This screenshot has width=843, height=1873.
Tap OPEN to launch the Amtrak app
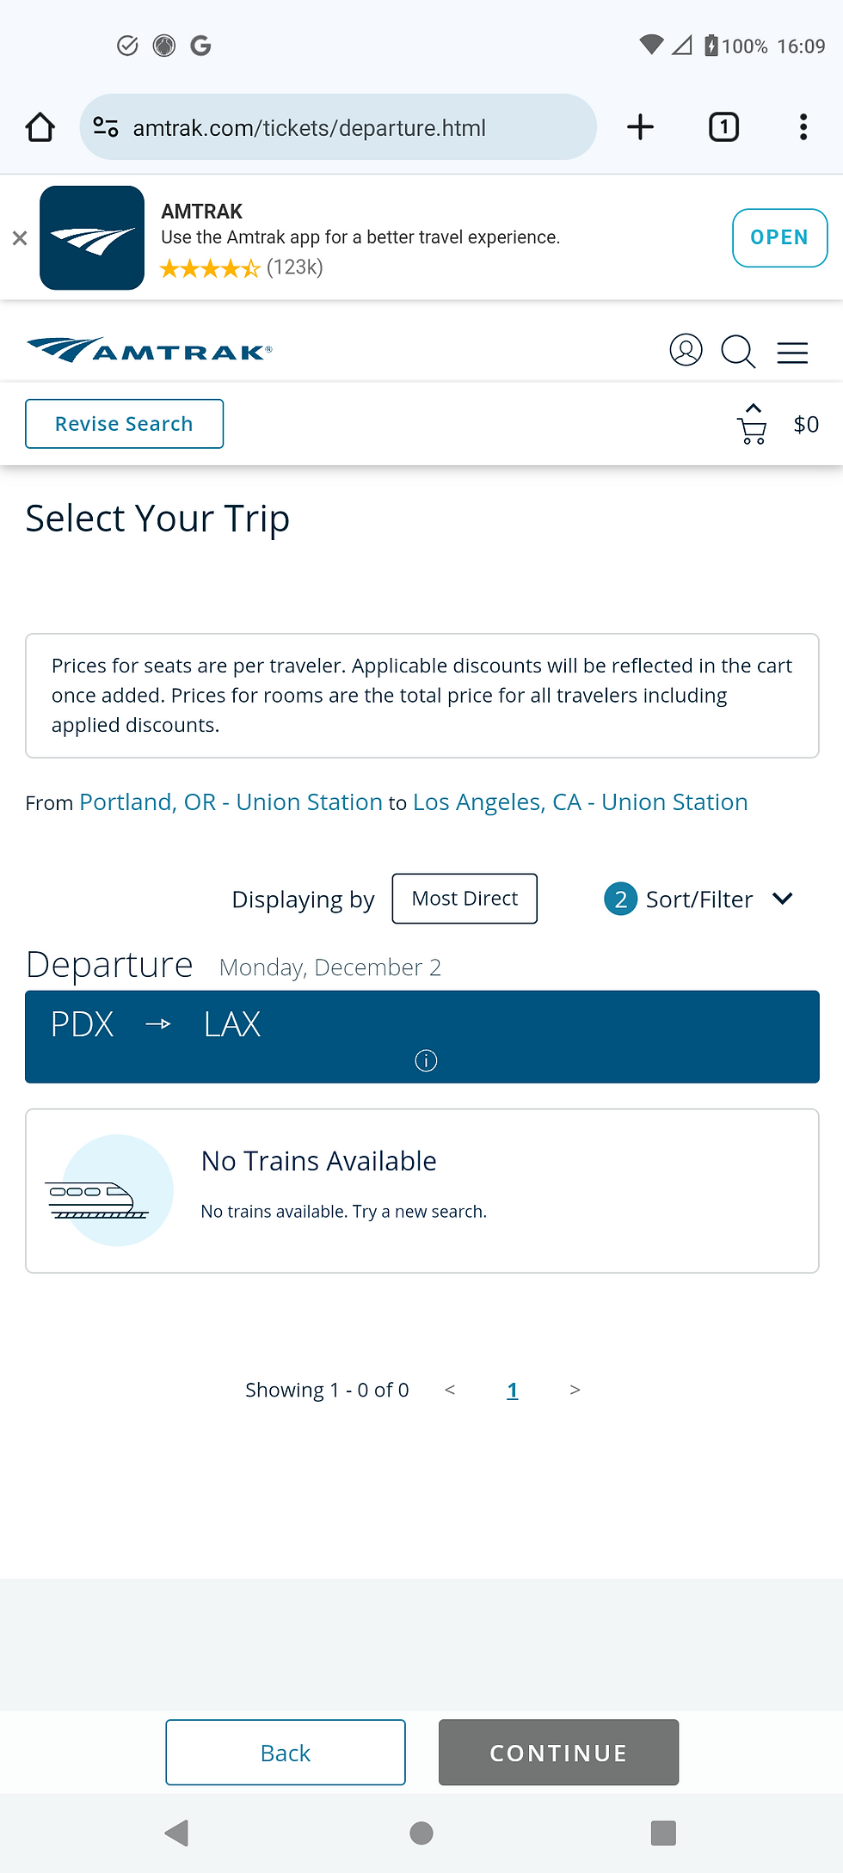[x=779, y=237]
